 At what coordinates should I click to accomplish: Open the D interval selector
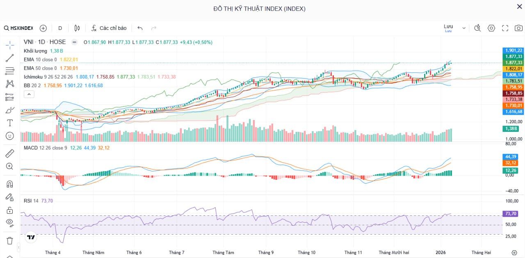(60, 28)
